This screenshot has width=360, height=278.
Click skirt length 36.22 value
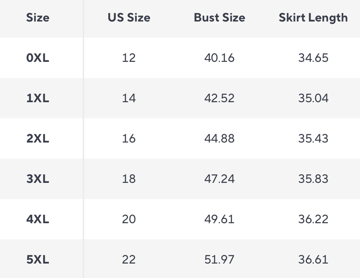pos(313,219)
